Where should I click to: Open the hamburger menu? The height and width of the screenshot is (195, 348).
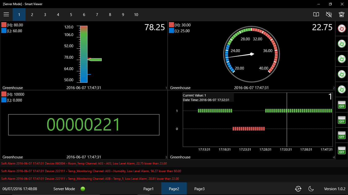(6, 14)
